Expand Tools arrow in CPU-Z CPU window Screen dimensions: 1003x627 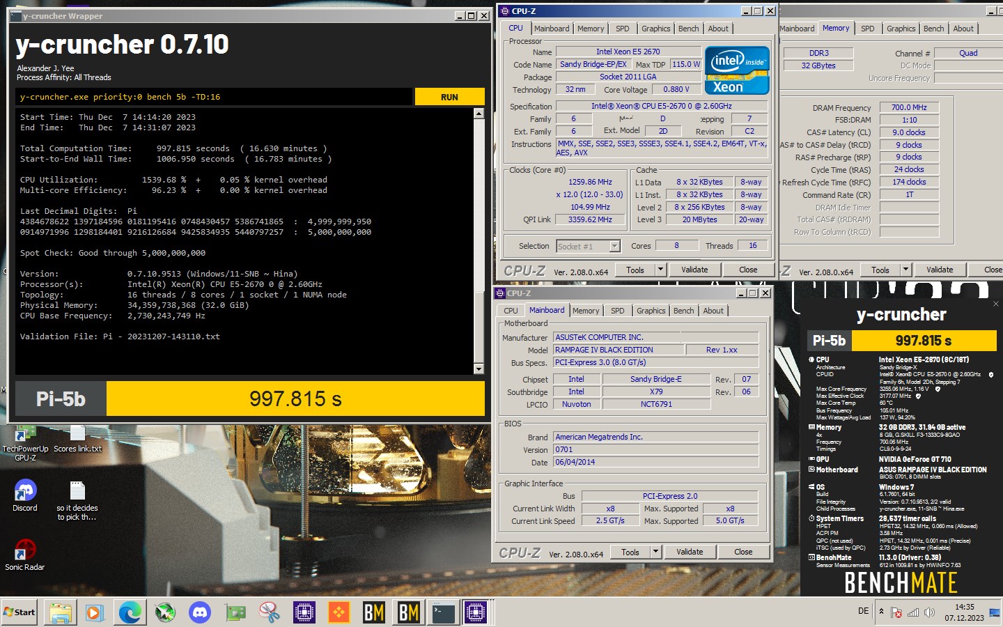coord(660,270)
